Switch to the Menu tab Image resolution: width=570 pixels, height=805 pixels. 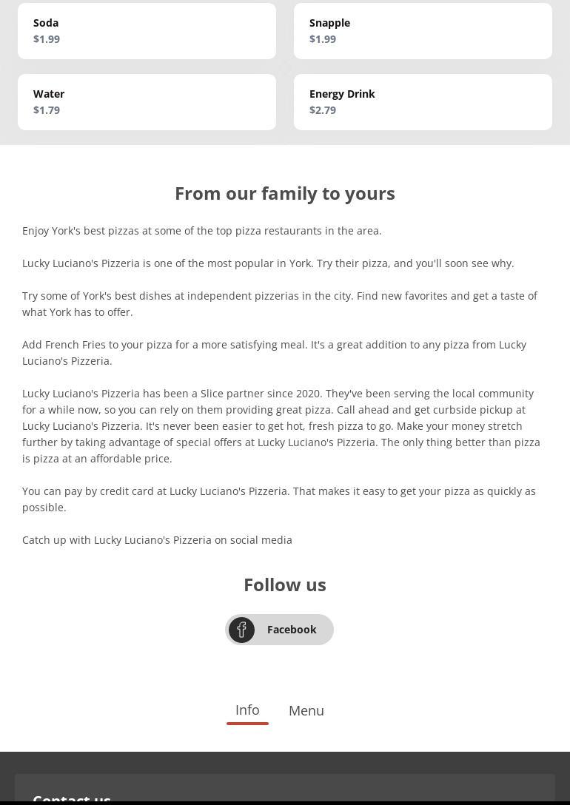pyautogui.click(x=306, y=711)
